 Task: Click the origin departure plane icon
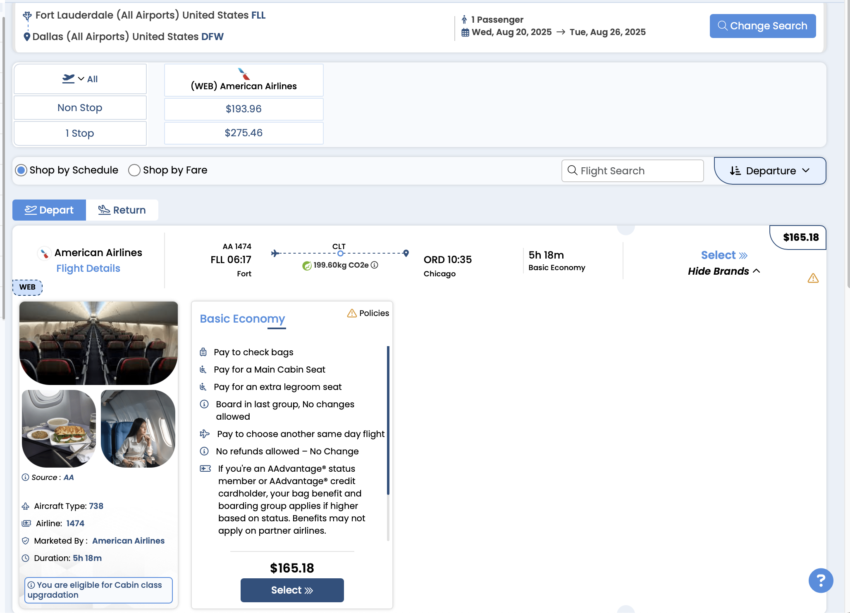click(27, 16)
